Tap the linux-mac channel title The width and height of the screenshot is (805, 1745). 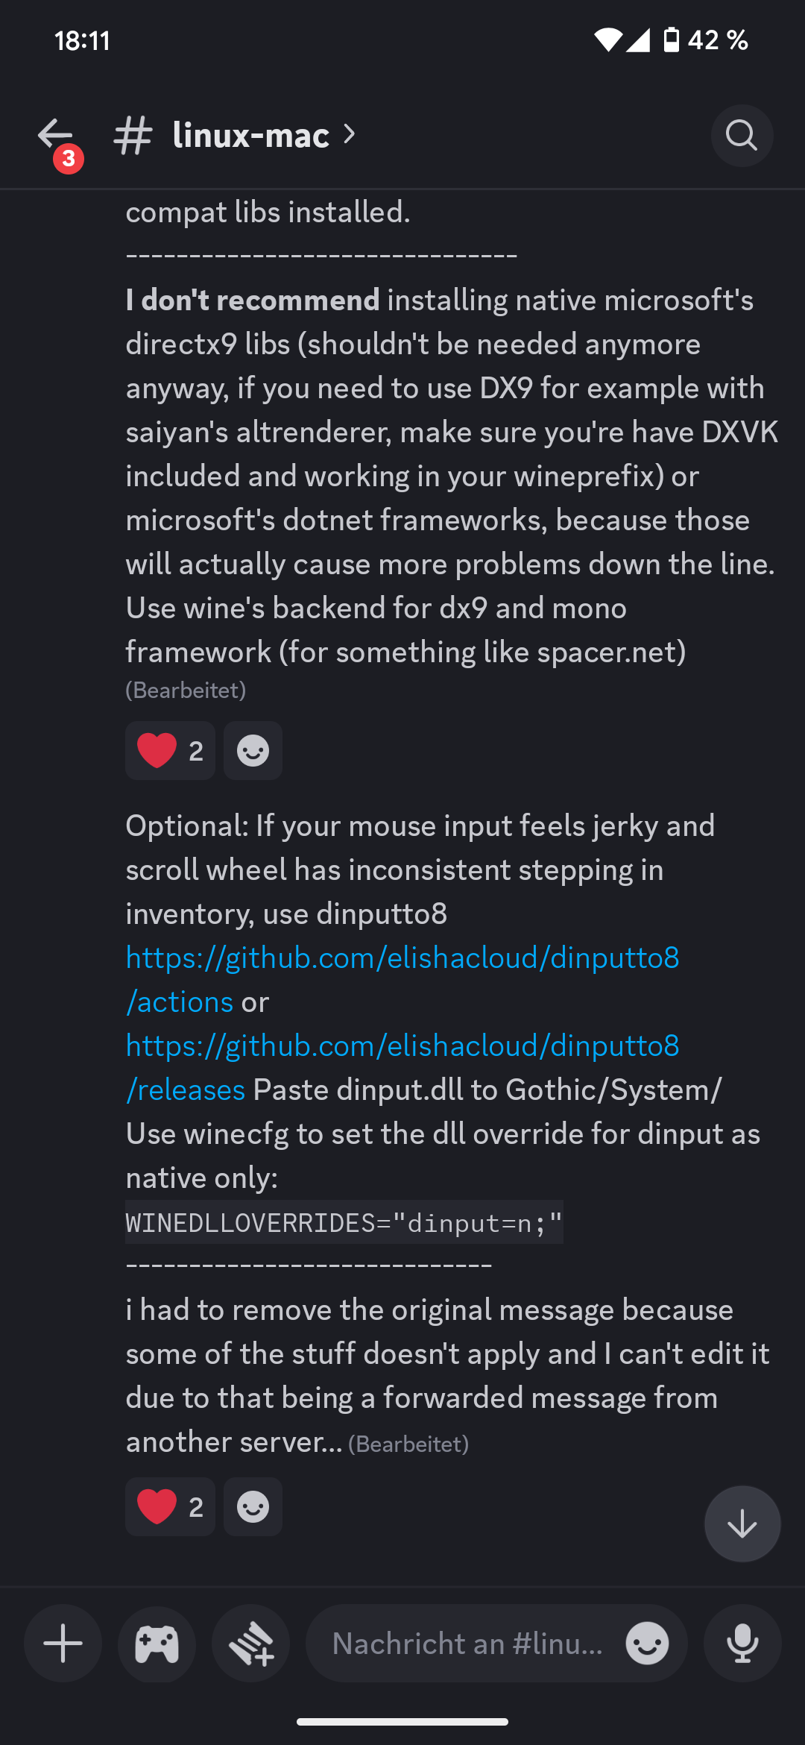[250, 136]
